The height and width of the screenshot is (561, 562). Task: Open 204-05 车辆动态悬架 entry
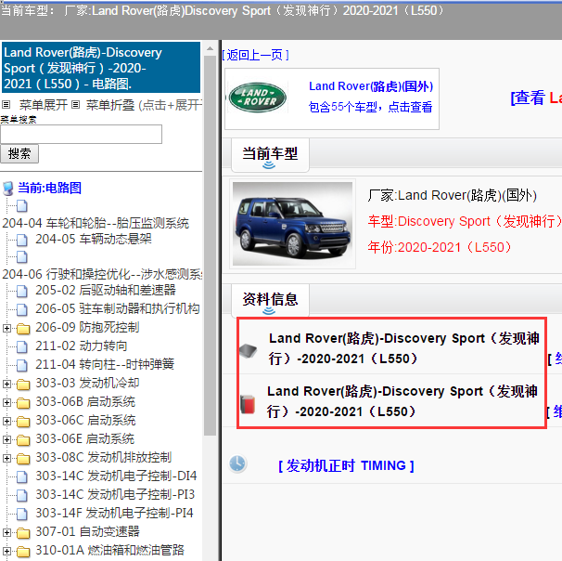[93, 239]
